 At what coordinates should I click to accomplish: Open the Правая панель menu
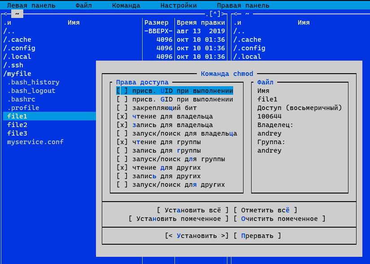tap(243, 5)
